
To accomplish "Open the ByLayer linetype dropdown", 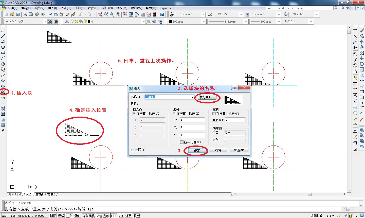I will tap(246, 22).
